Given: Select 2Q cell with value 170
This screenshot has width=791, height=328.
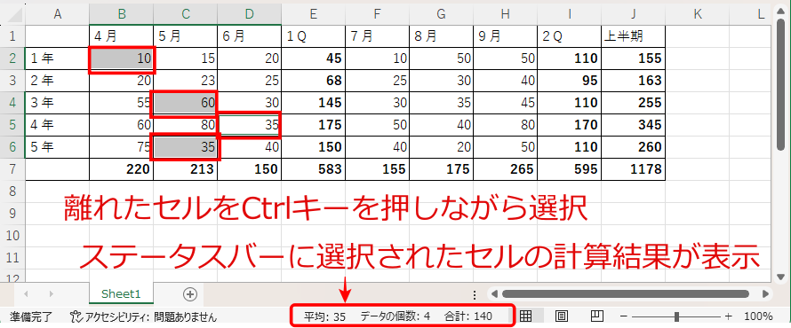Looking at the screenshot, I should tap(569, 125).
